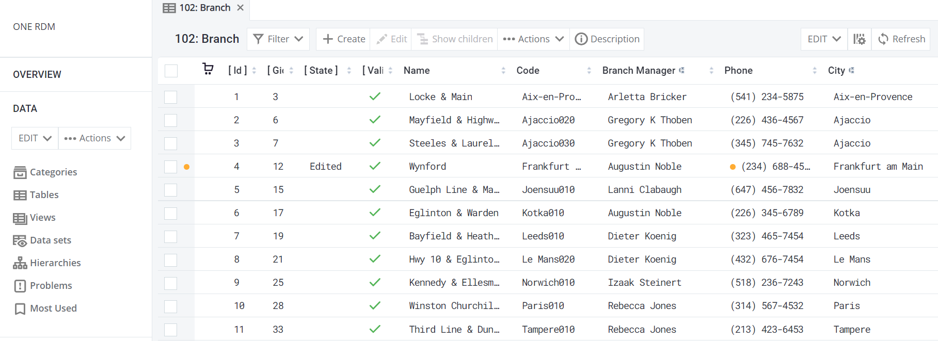938x341 pixels.
Task: Open column settings icon next to Refresh
Action: [859, 39]
